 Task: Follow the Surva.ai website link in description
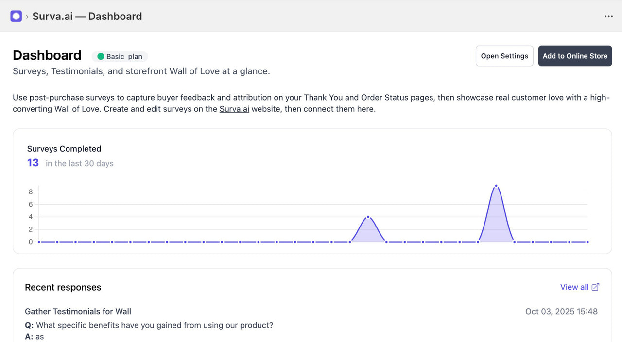point(234,109)
